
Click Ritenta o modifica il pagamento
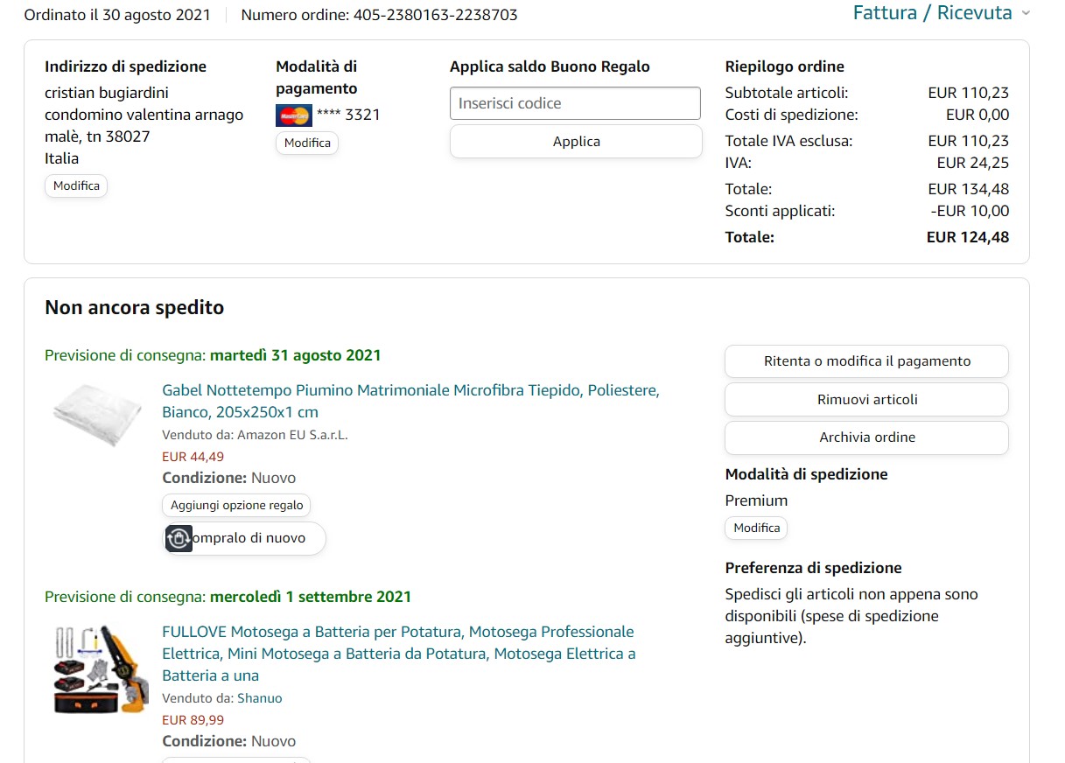point(866,361)
